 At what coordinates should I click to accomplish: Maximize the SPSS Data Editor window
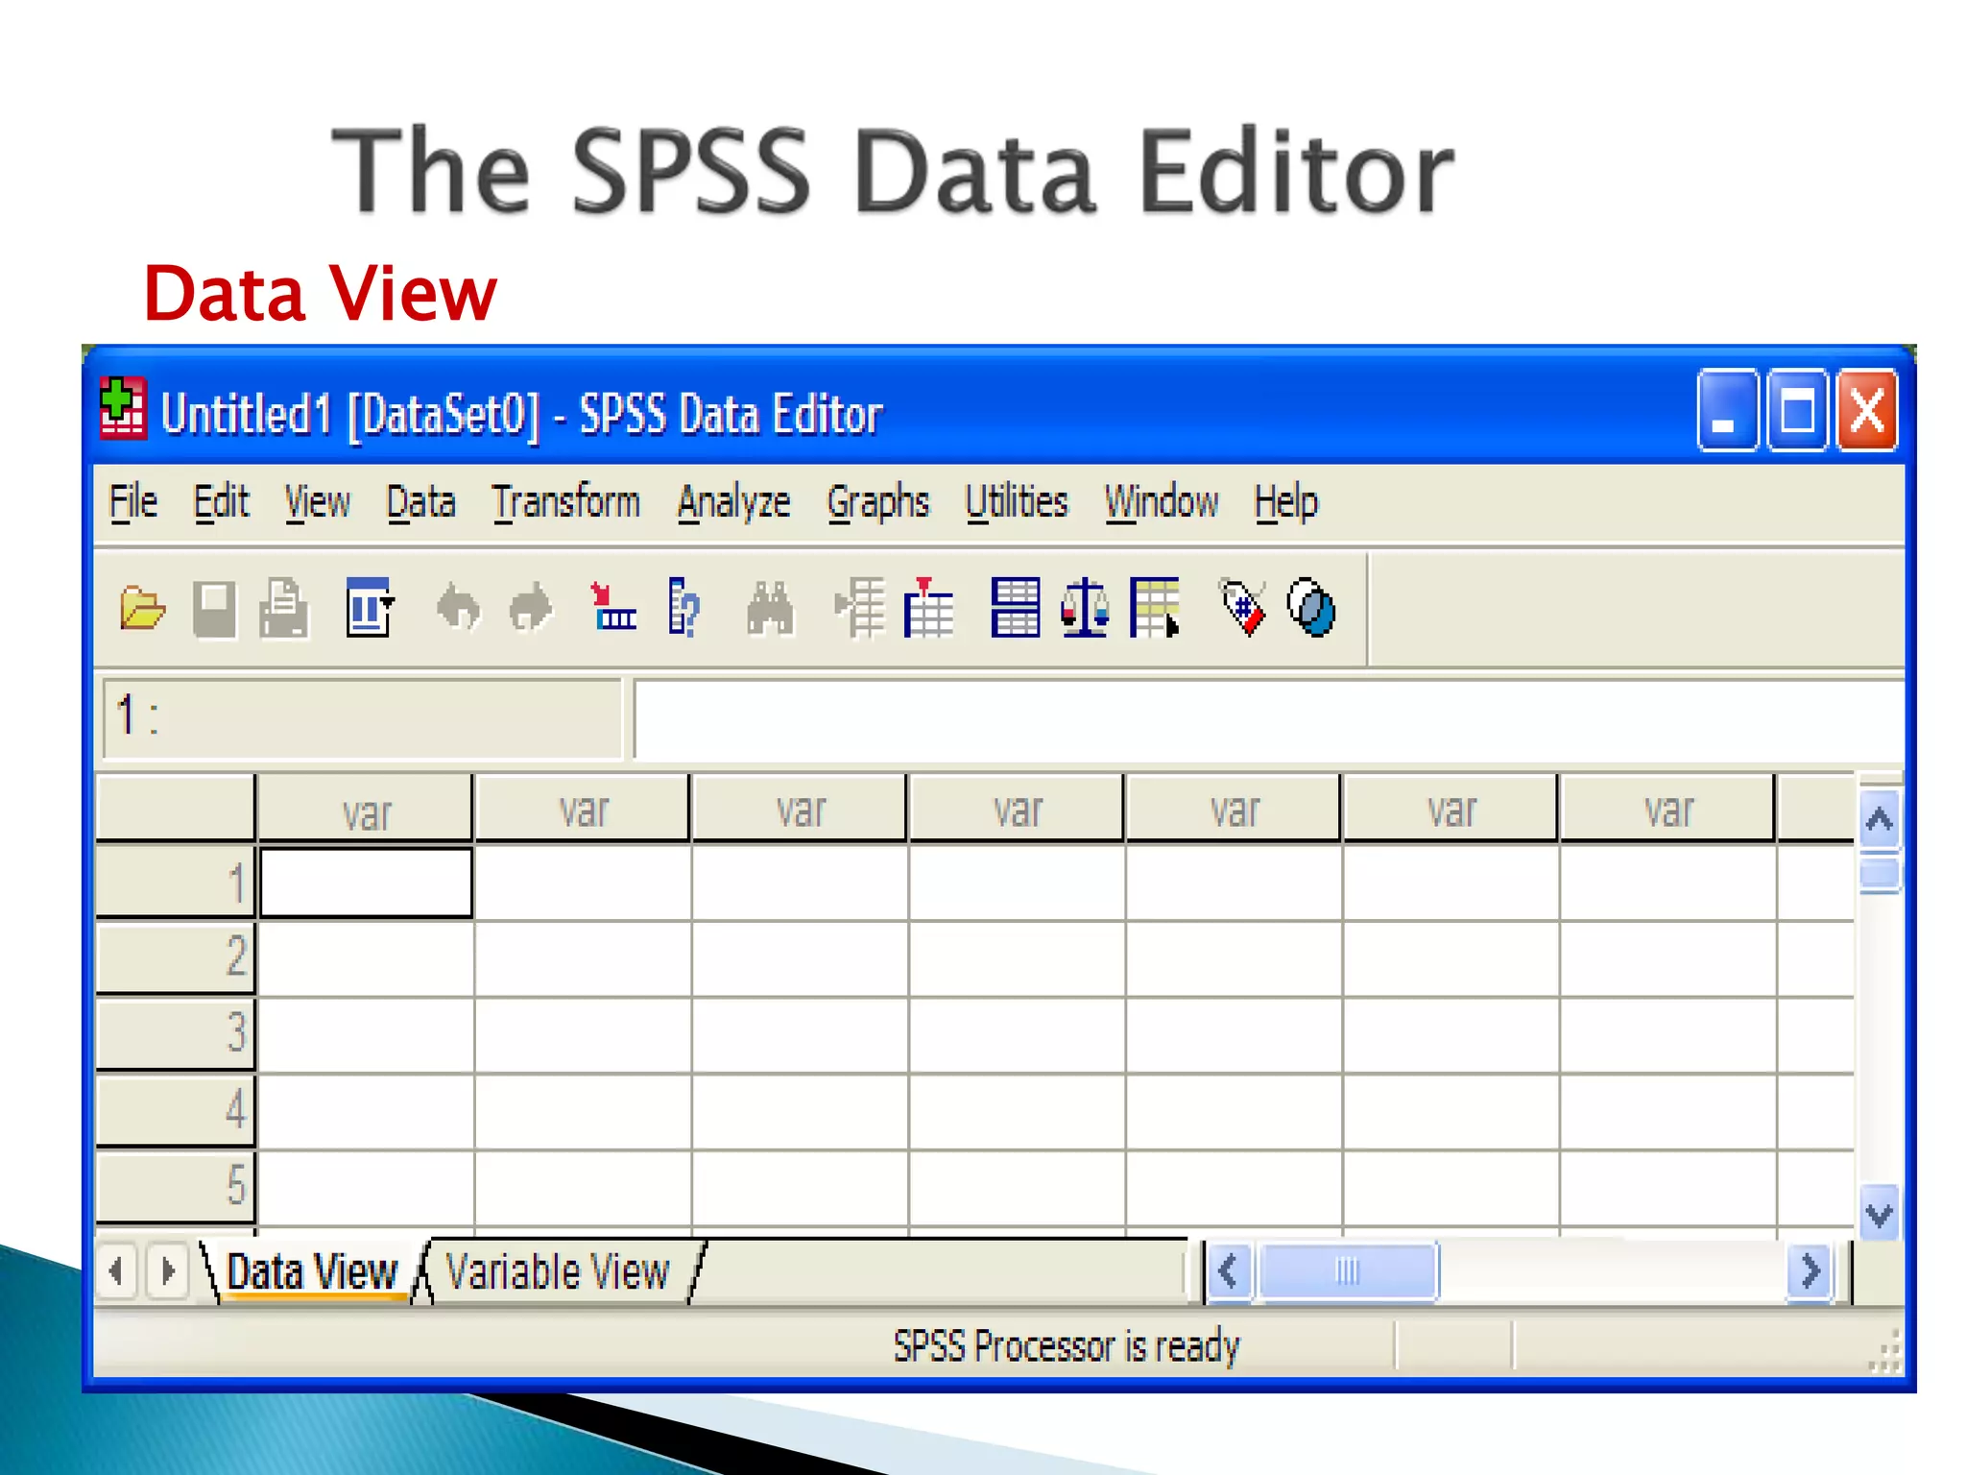click(1797, 410)
